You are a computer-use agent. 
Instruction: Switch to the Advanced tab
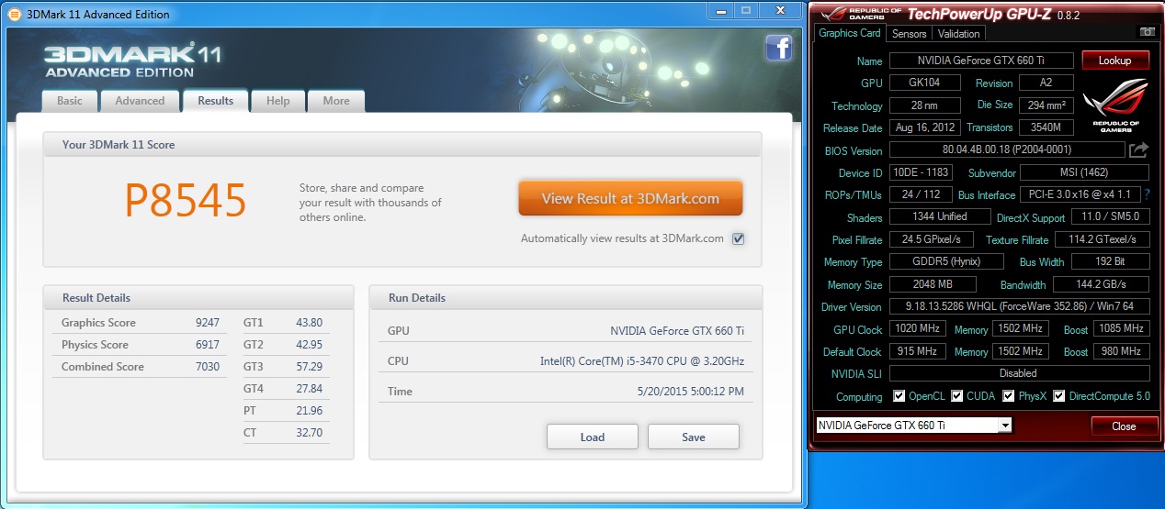[x=140, y=101]
